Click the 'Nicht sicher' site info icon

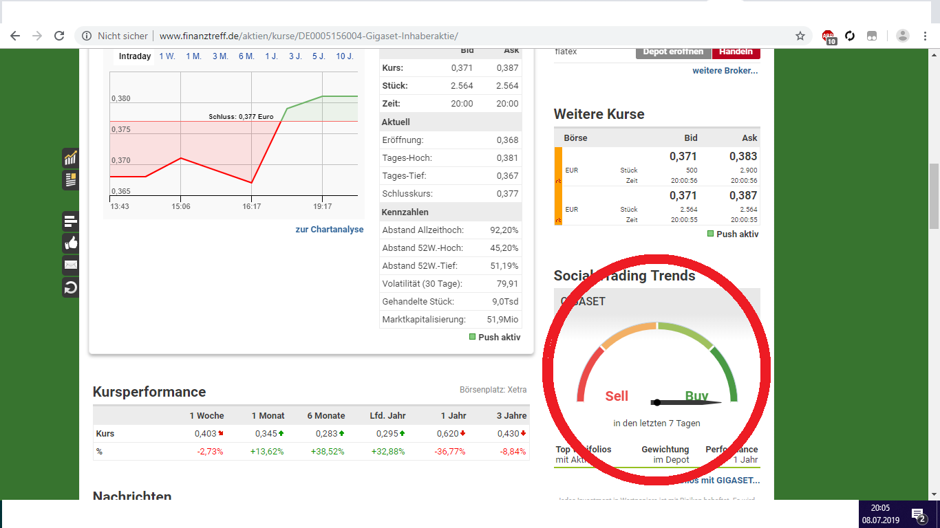87,36
